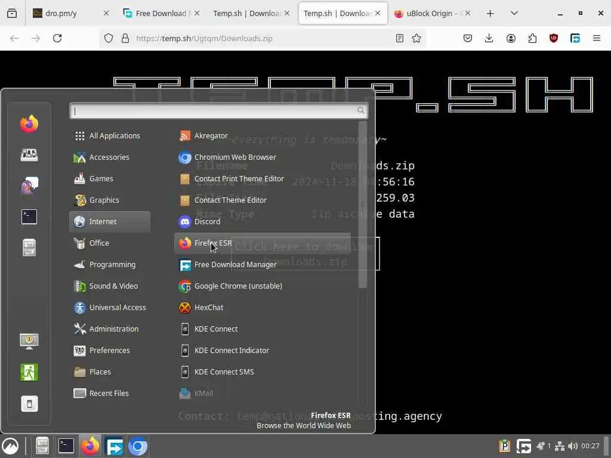Open Free Download Manager extension icon
The image size is (611, 458).
tap(575, 38)
